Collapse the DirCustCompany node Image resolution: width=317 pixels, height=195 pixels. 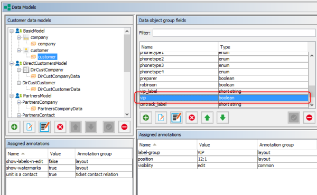(x=19, y=70)
